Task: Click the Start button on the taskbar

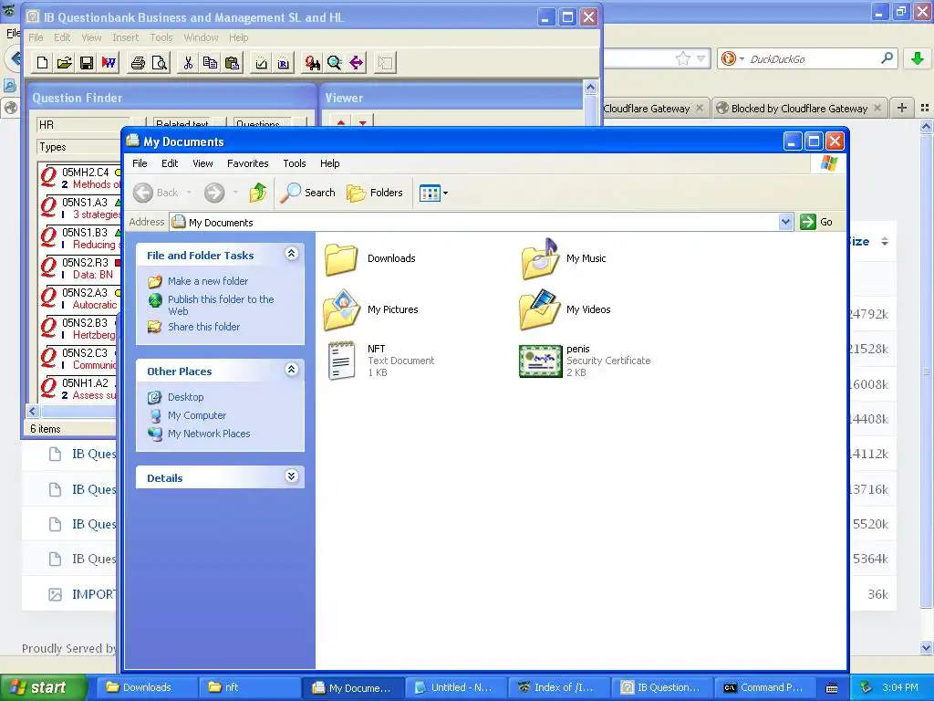Action: tap(44, 687)
